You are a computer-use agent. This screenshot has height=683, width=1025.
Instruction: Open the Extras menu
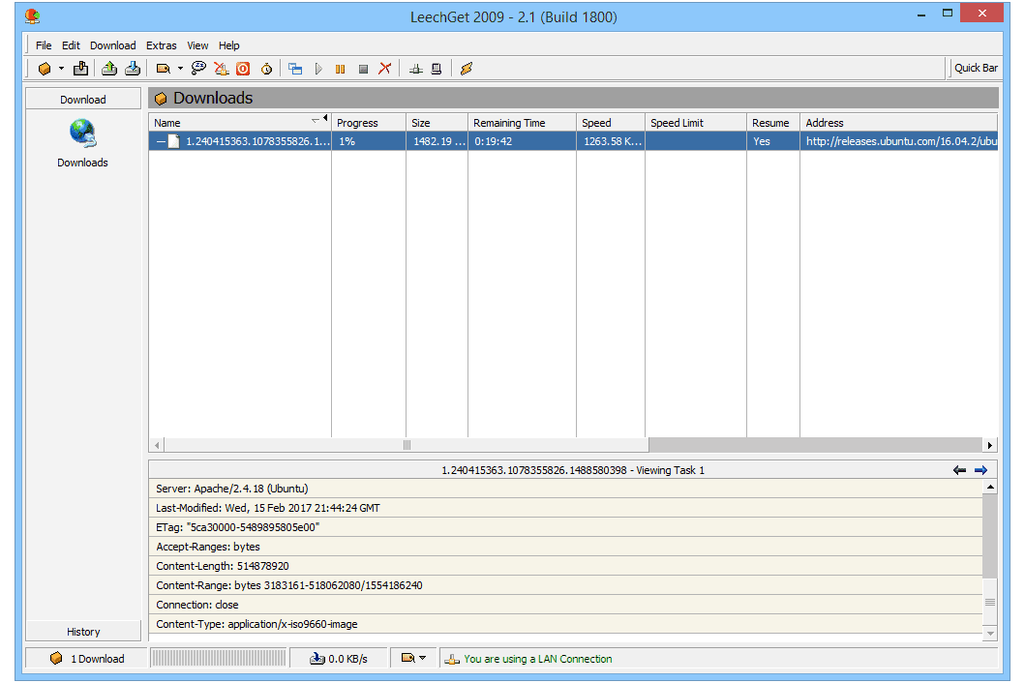click(162, 45)
